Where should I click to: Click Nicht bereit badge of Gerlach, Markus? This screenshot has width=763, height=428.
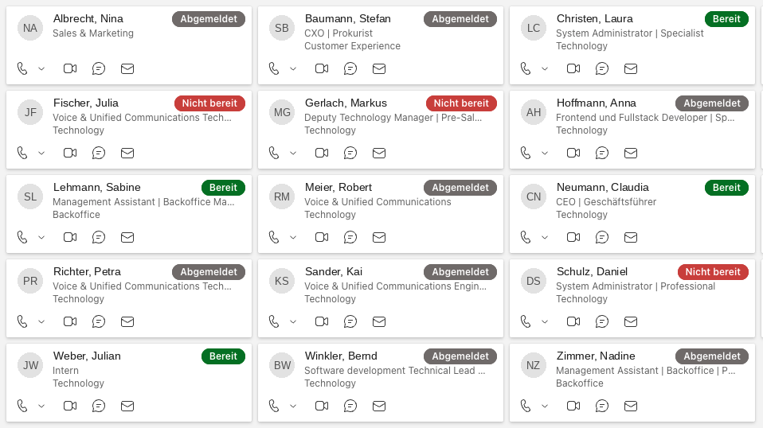click(x=461, y=103)
